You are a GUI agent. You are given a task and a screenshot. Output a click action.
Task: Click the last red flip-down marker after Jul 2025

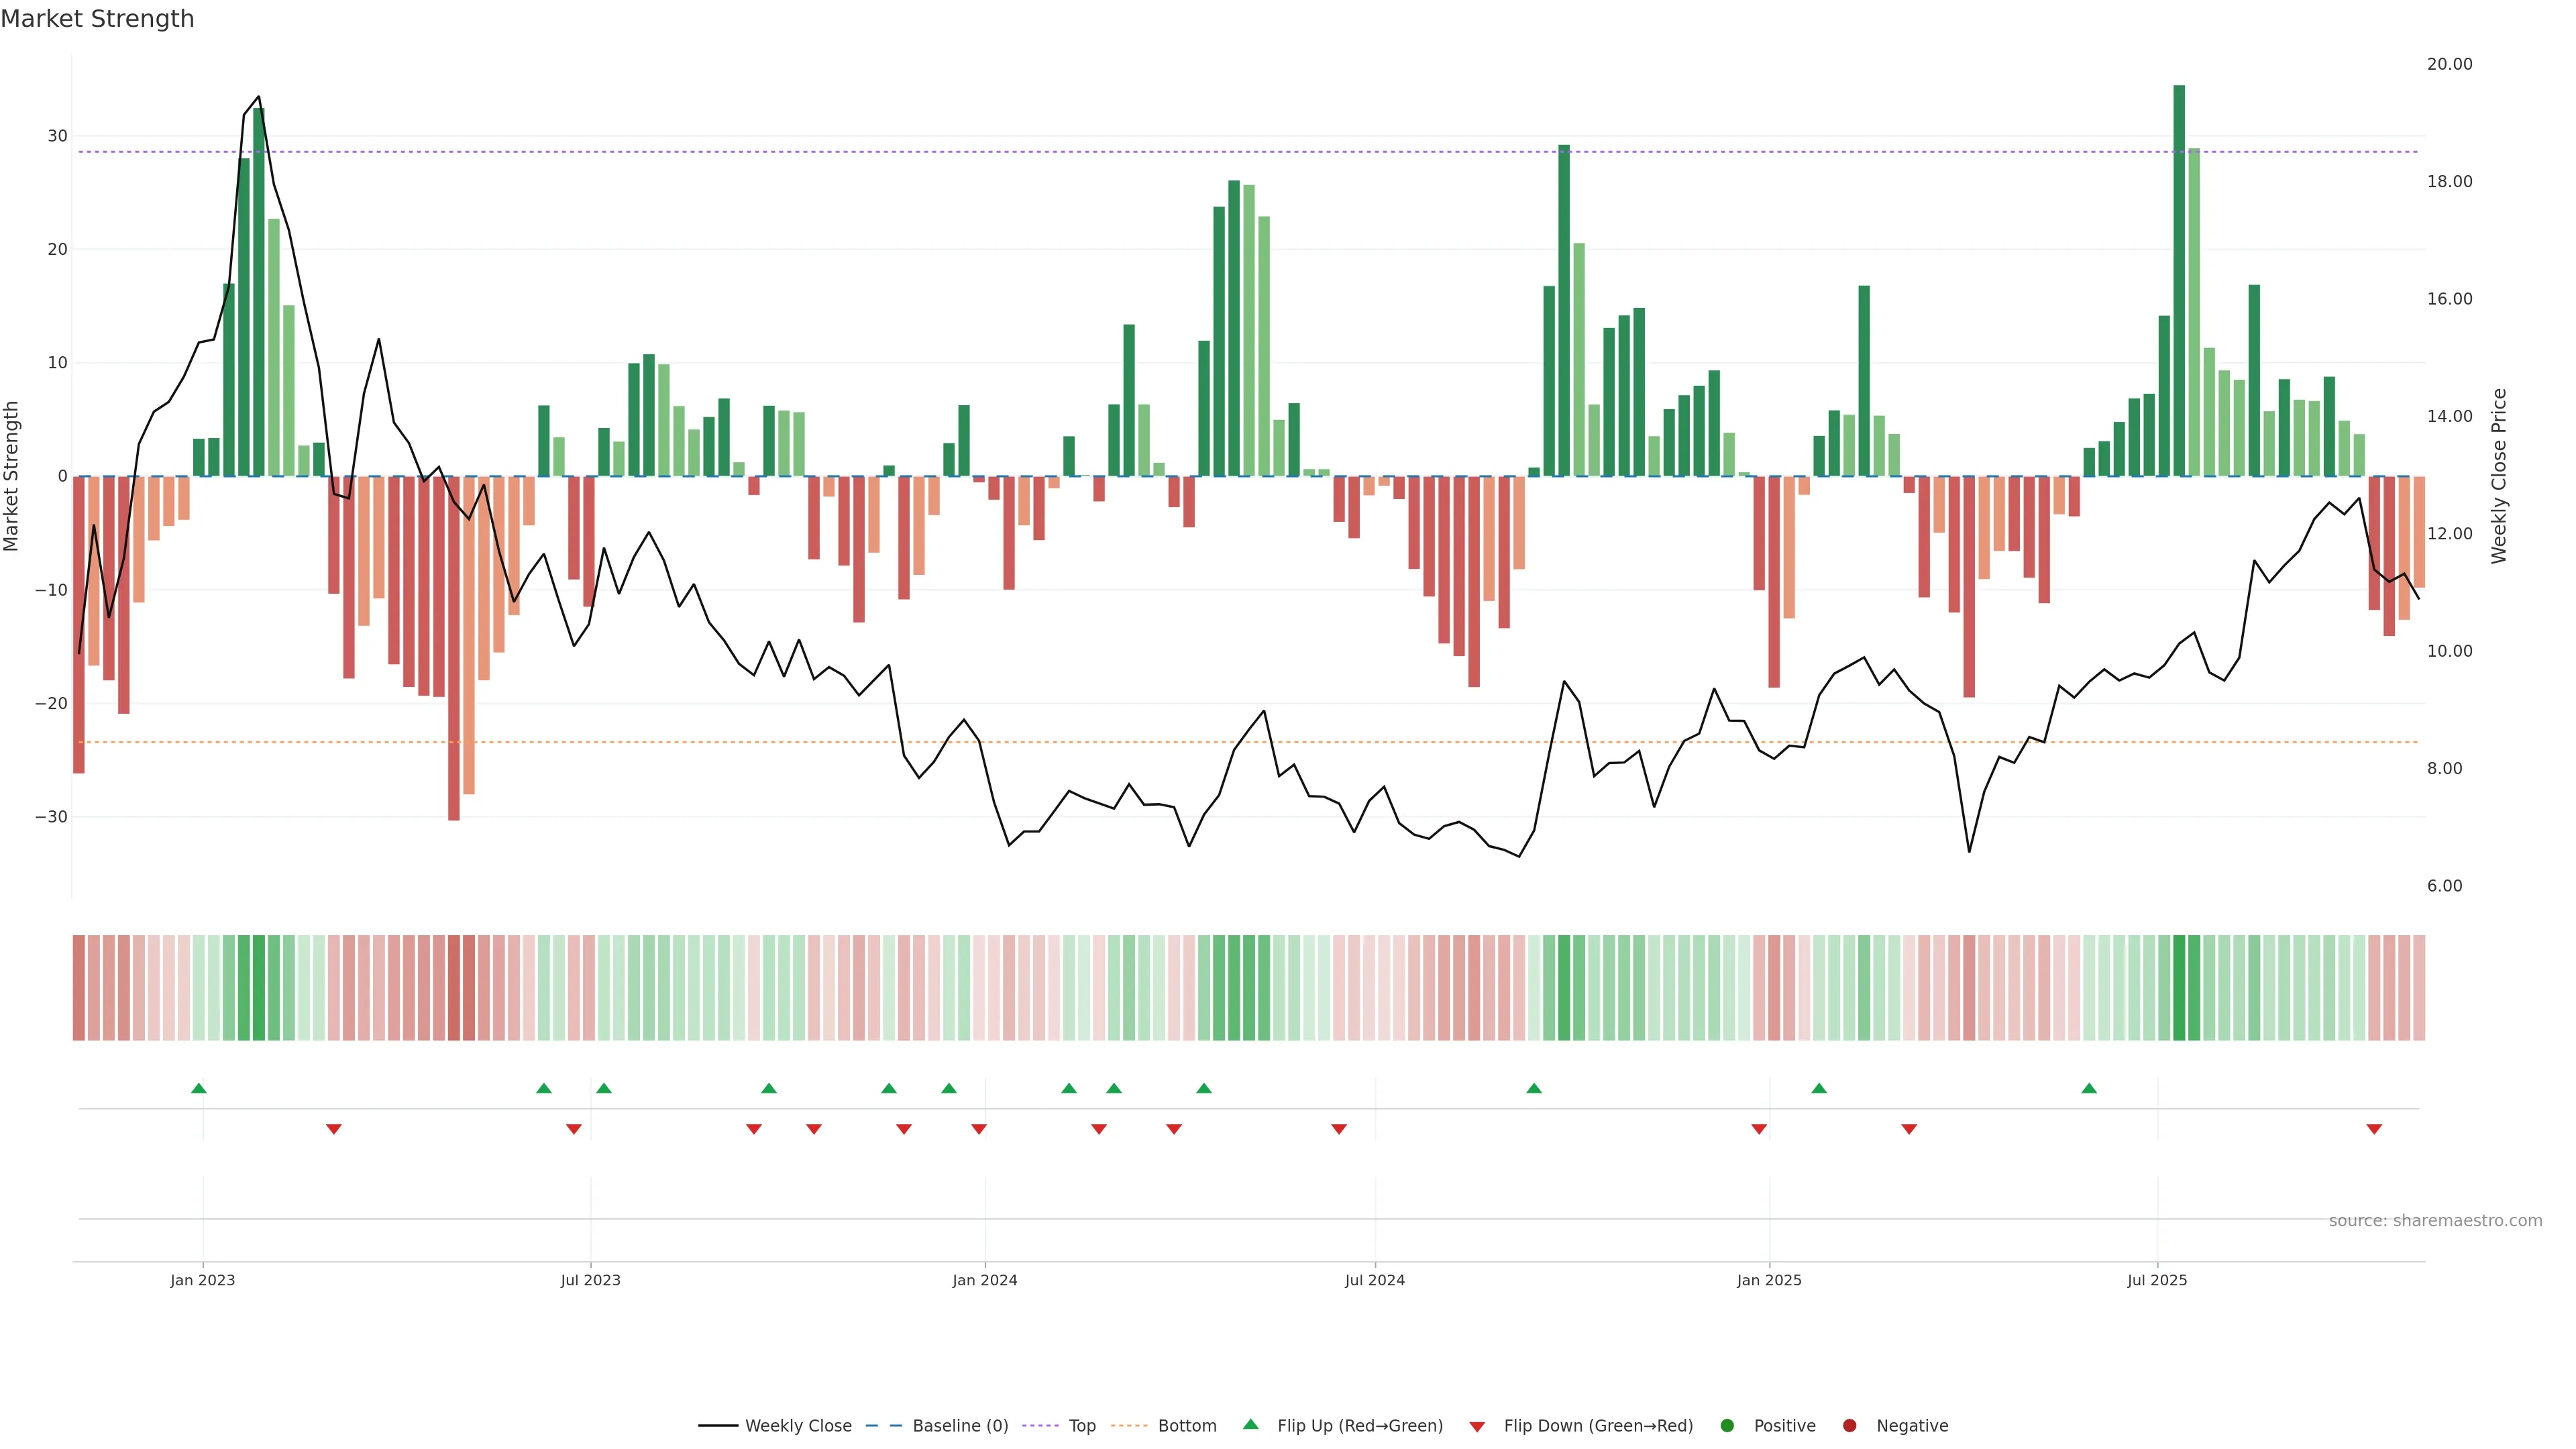coord(2374,1129)
